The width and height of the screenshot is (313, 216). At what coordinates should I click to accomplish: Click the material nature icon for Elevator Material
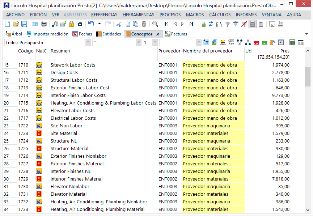[39, 194]
